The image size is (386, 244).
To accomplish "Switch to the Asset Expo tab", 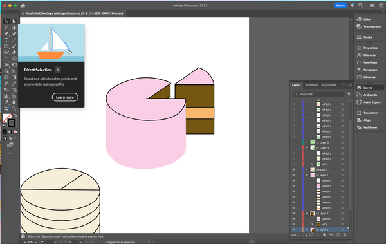I will tap(329, 85).
